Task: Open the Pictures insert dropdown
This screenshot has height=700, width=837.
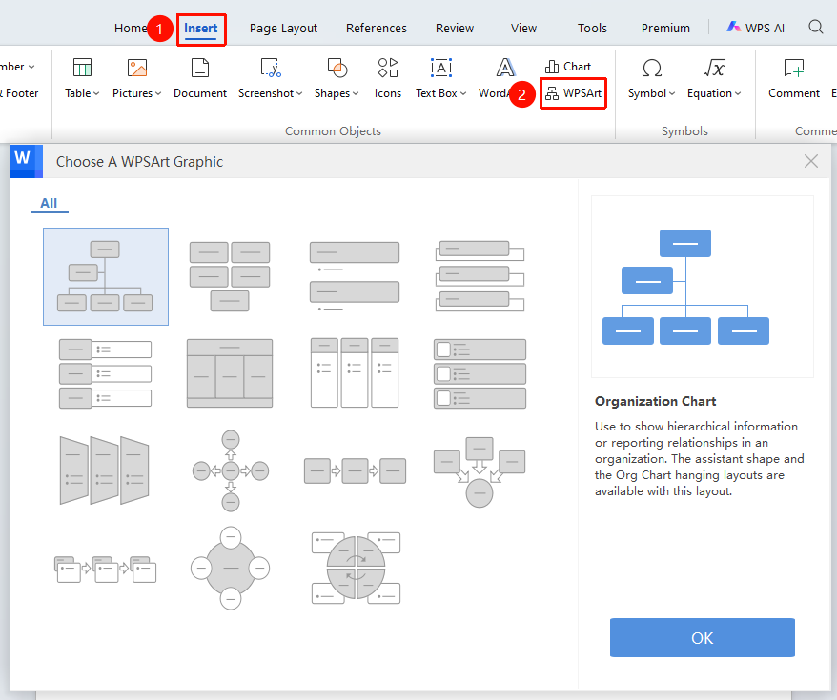Action: (136, 79)
